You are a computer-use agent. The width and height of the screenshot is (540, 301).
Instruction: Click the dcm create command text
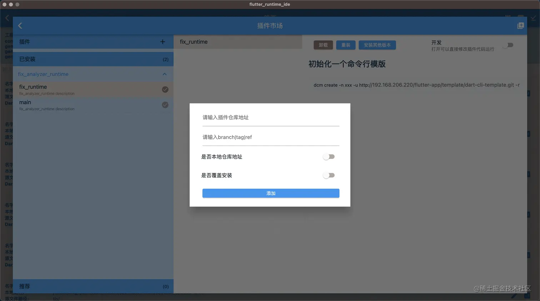tap(416, 85)
